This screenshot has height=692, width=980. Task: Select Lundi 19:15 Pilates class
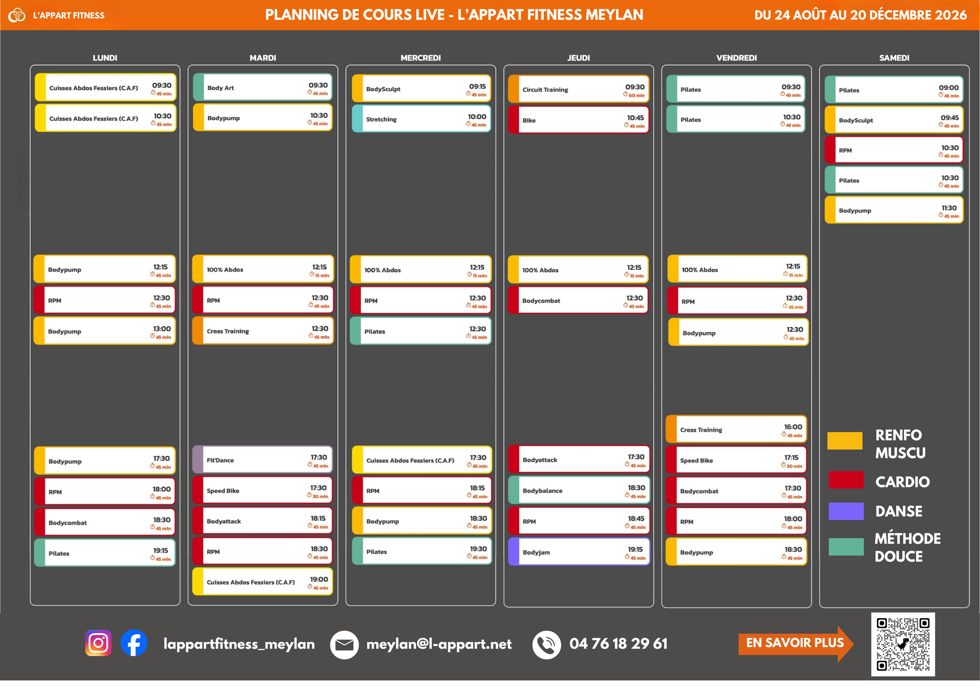105,553
